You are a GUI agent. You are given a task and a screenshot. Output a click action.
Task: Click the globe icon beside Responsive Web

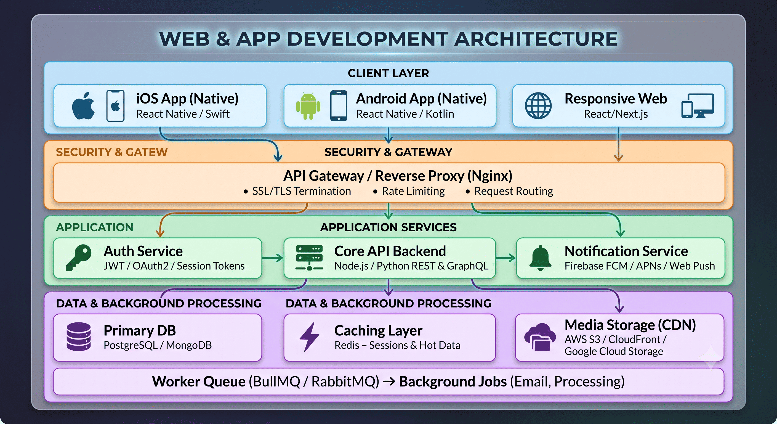click(x=538, y=106)
